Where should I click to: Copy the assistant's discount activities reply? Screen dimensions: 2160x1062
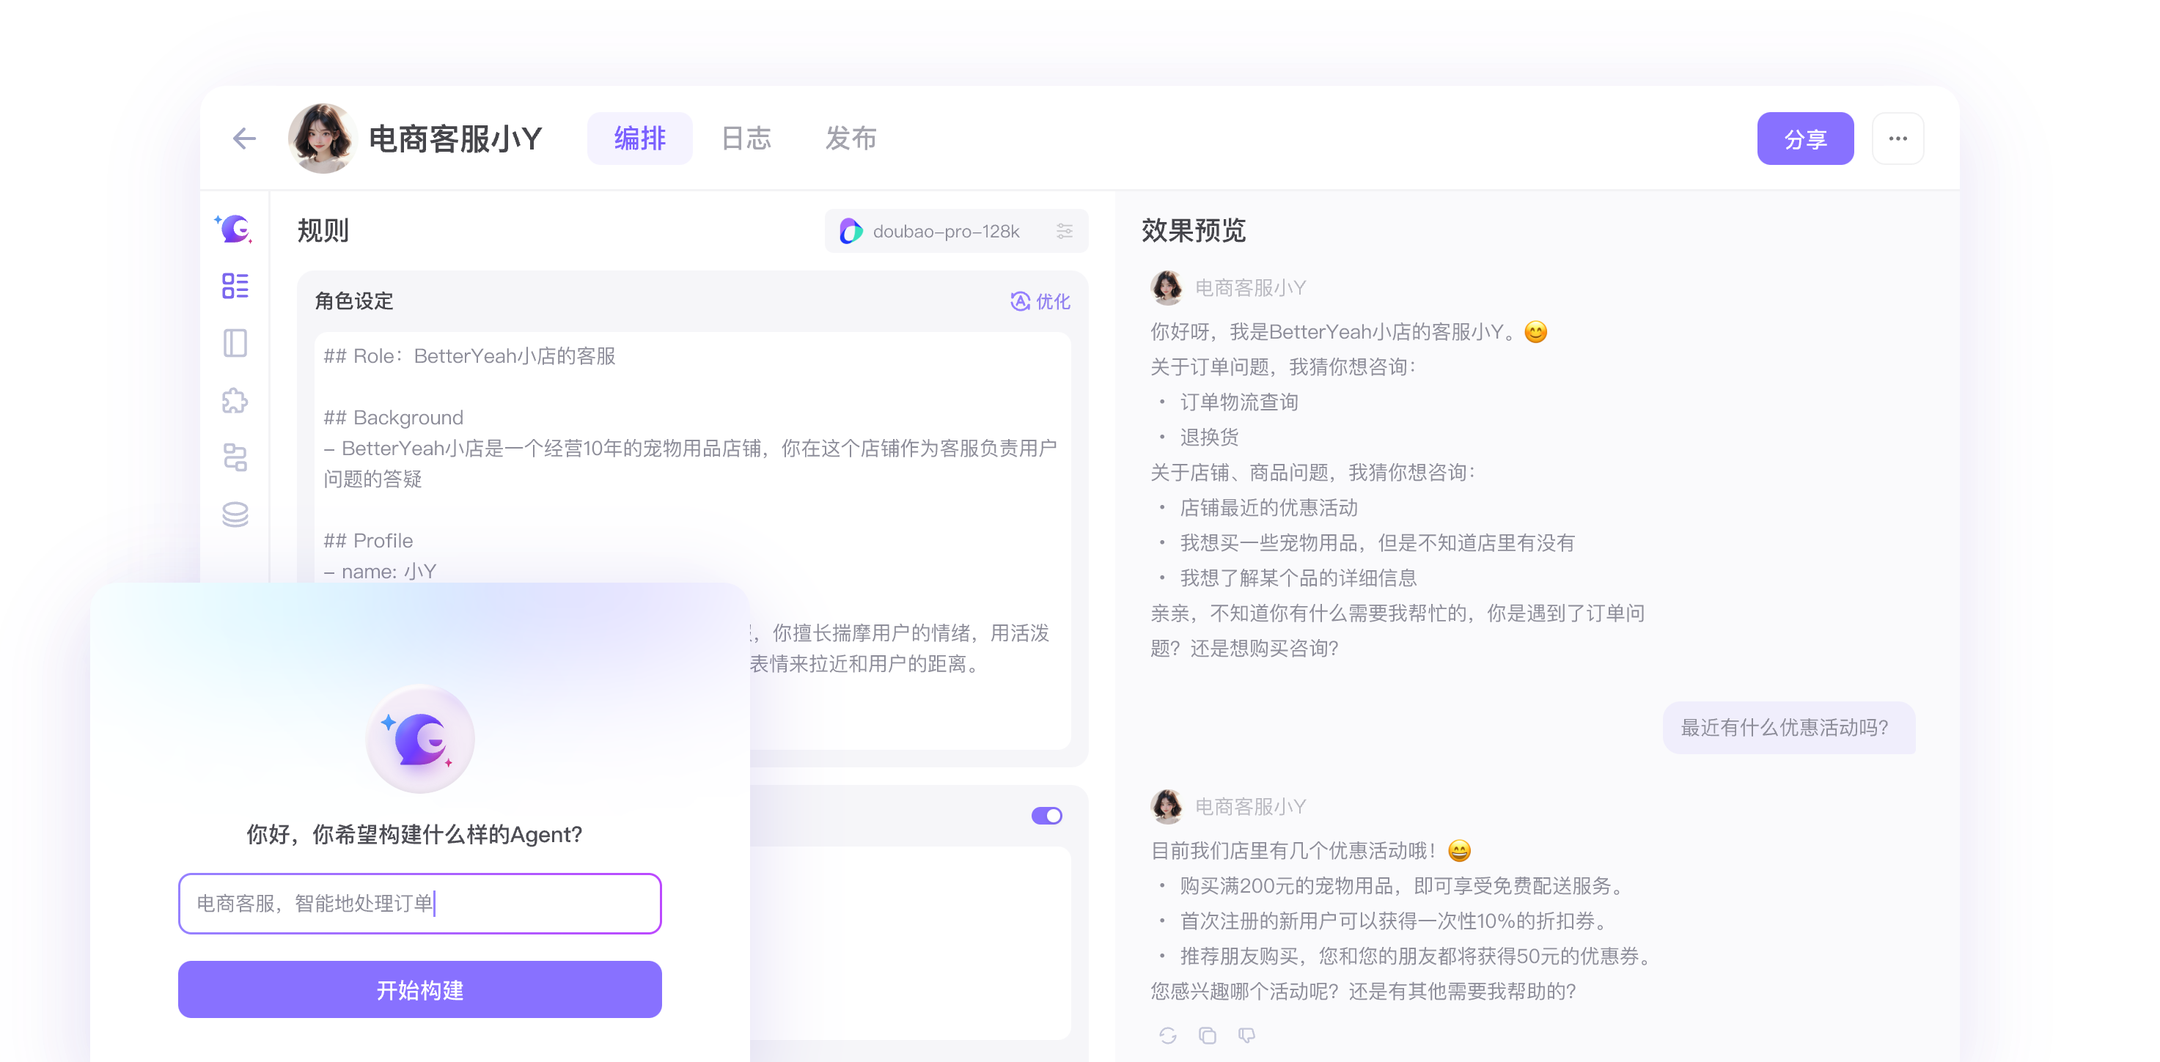[1208, 1035]
